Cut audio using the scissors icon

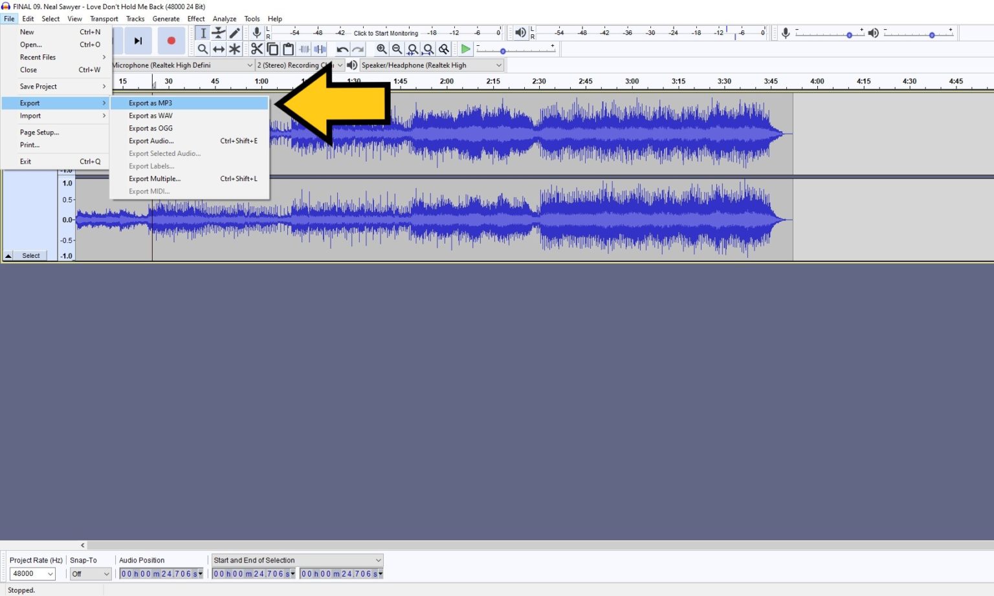coord(256,48)
